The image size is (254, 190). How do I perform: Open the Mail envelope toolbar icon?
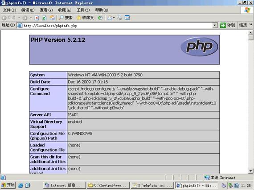(x=110, y=18)
